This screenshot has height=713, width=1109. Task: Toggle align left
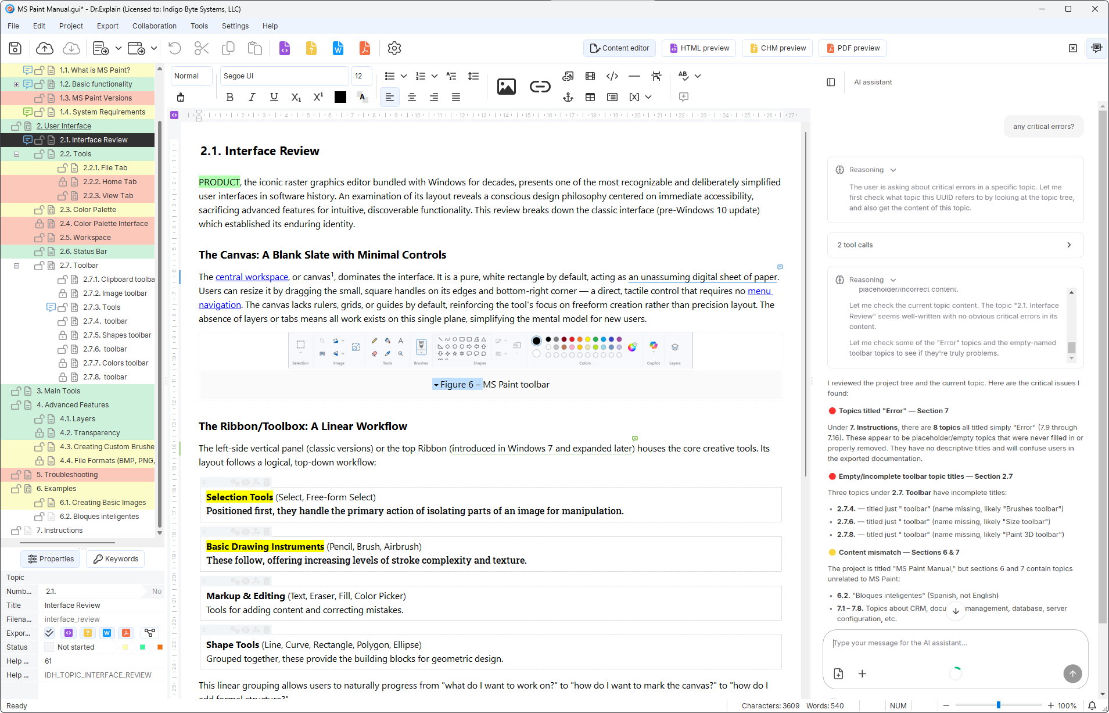click(390, 97)
